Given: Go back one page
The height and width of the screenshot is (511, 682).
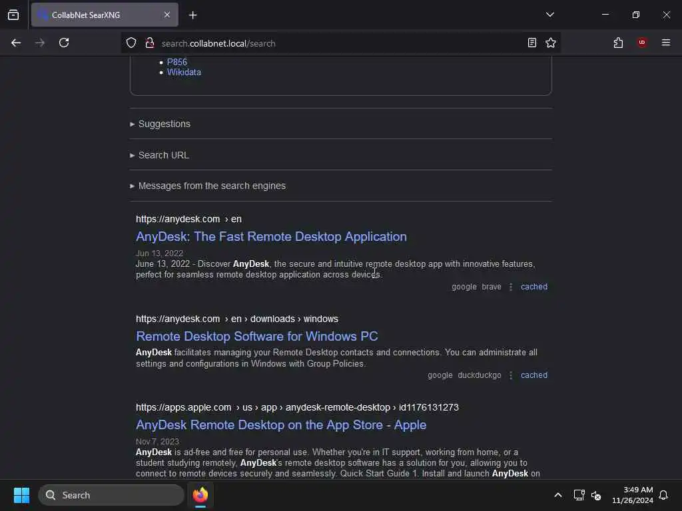Looking at the screenshot, I should point(16,43).
